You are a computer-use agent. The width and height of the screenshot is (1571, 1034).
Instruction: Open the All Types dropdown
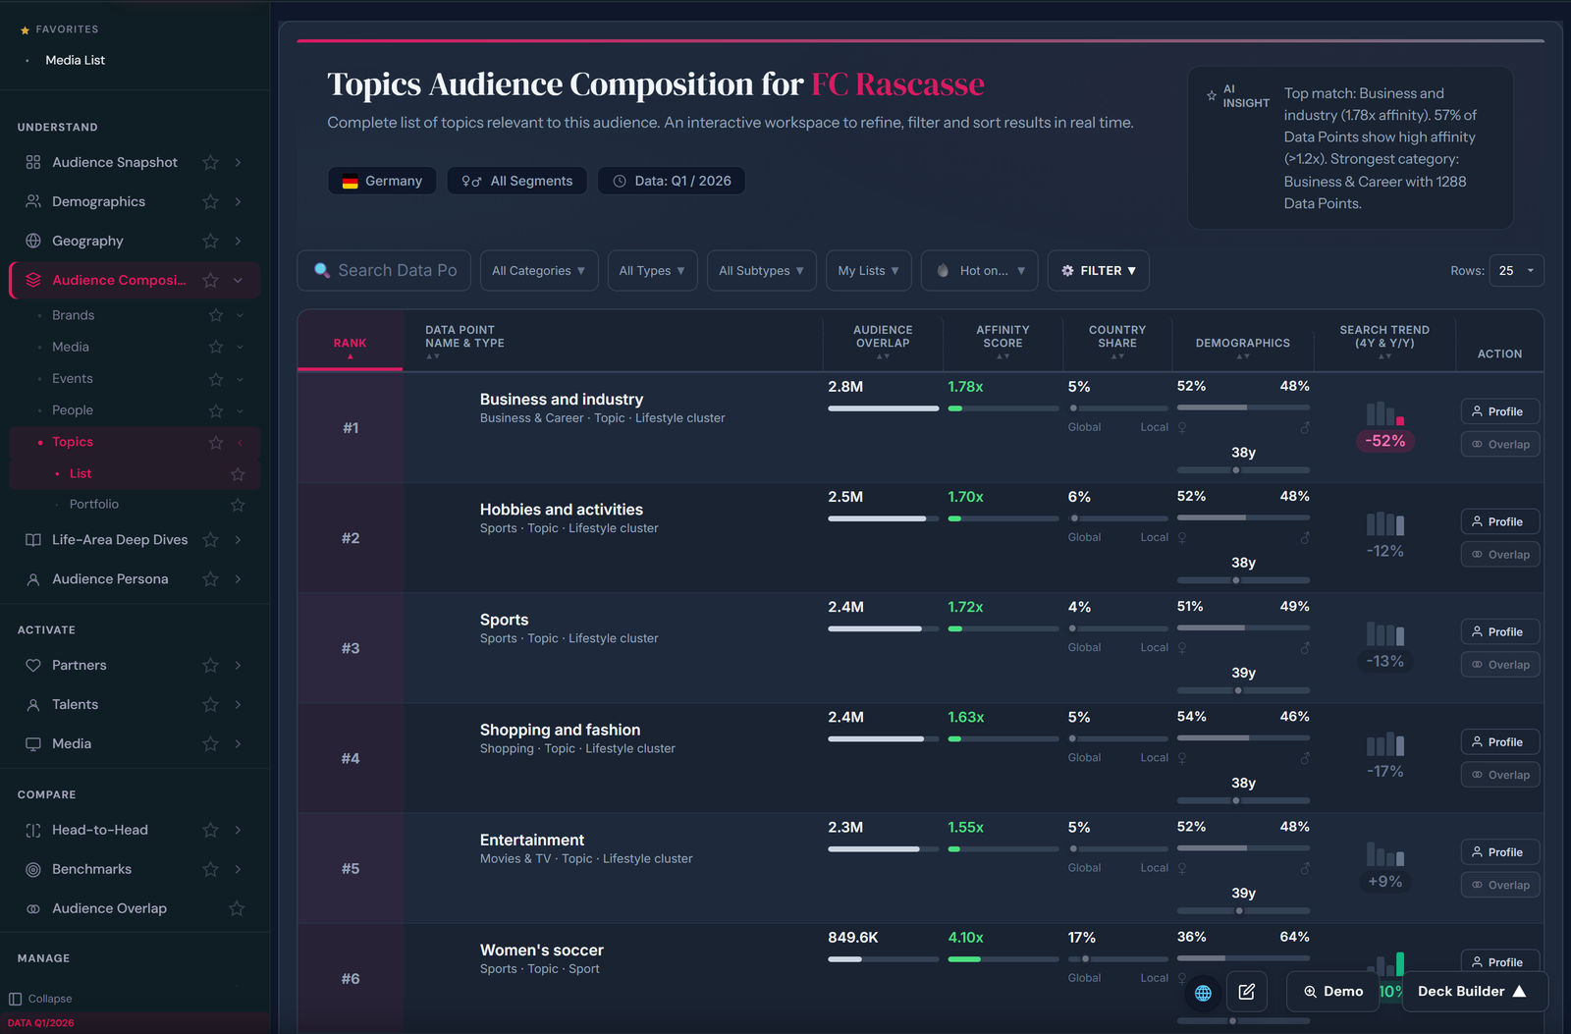point(653,270)
